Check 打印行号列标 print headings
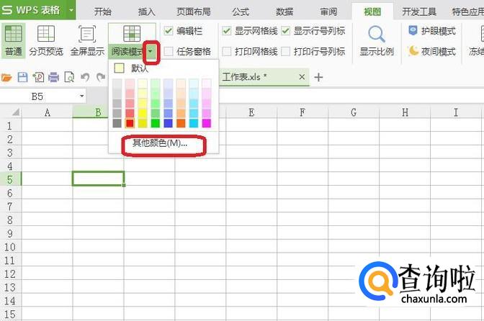Image resolution: width=484 pixels, height=321 pixels. 285,51
